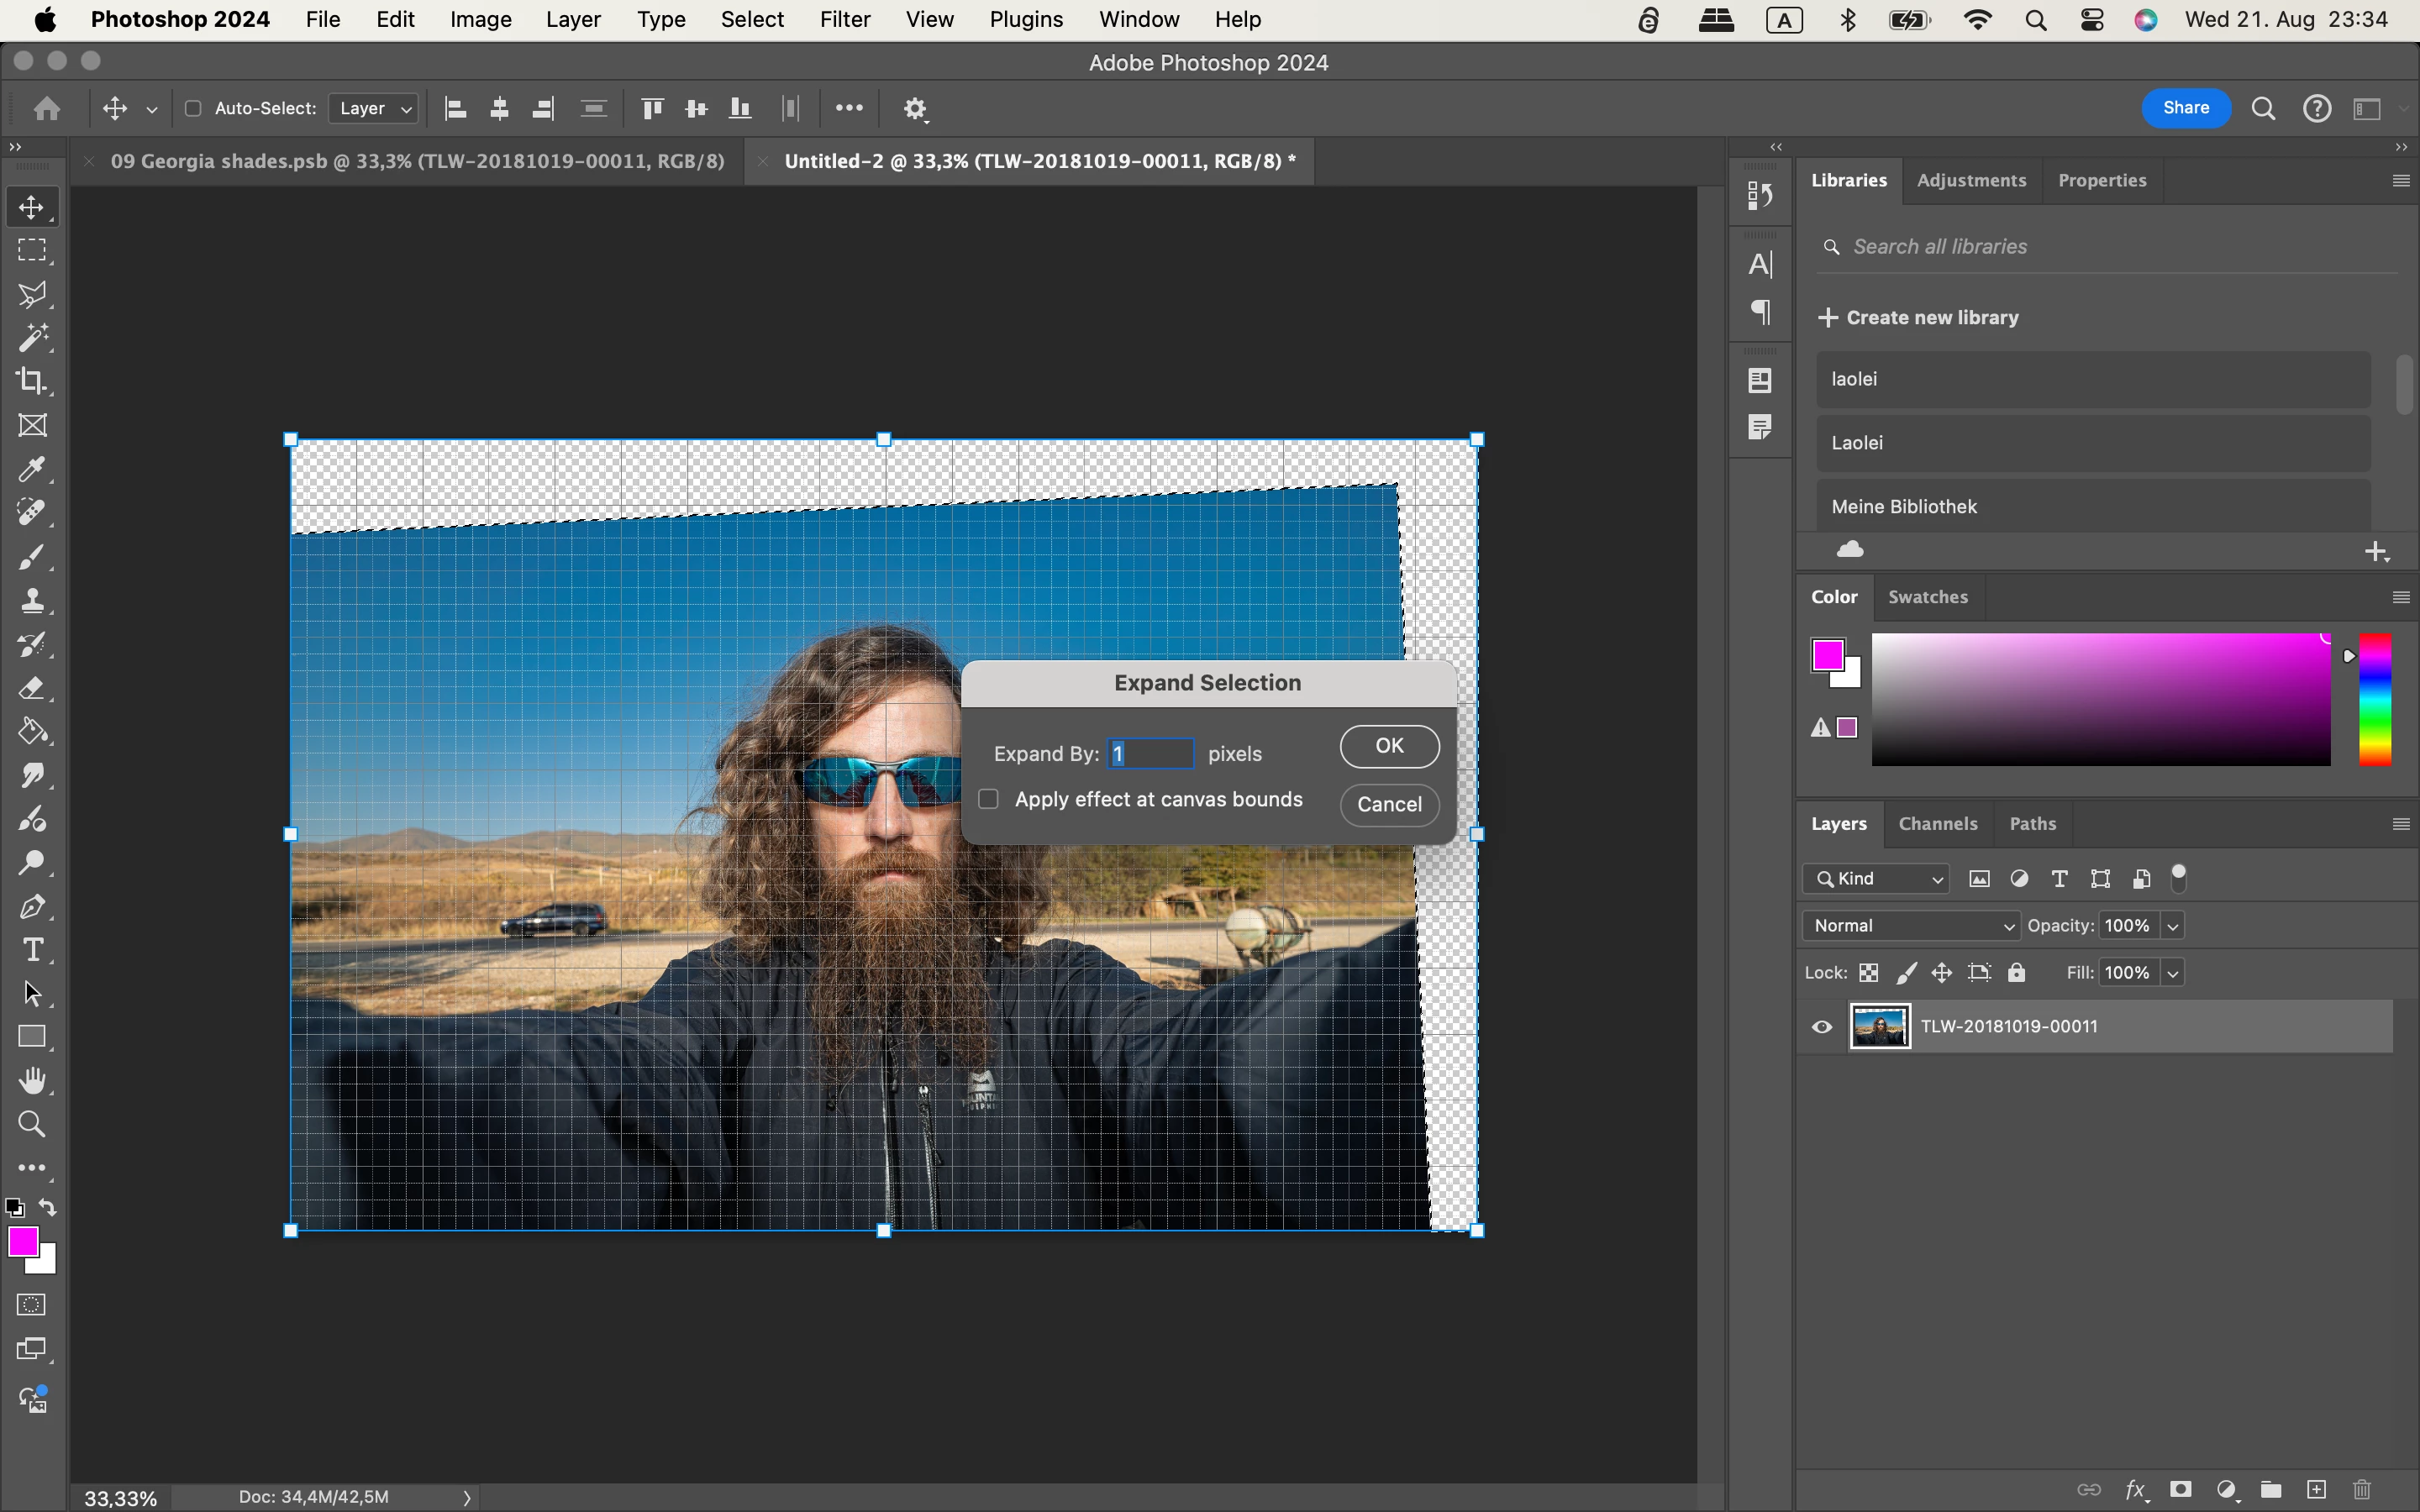This screenshot has height=1512, width=2420.
Task: Click OK in Expand Selection dialog
Action: click(1389, 746)
